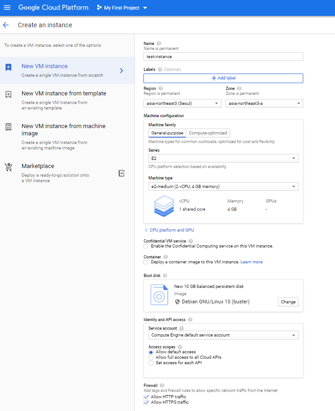Click the Zone help question icon
The height and width of the screenshot is (411, 335).
point(239,89)
